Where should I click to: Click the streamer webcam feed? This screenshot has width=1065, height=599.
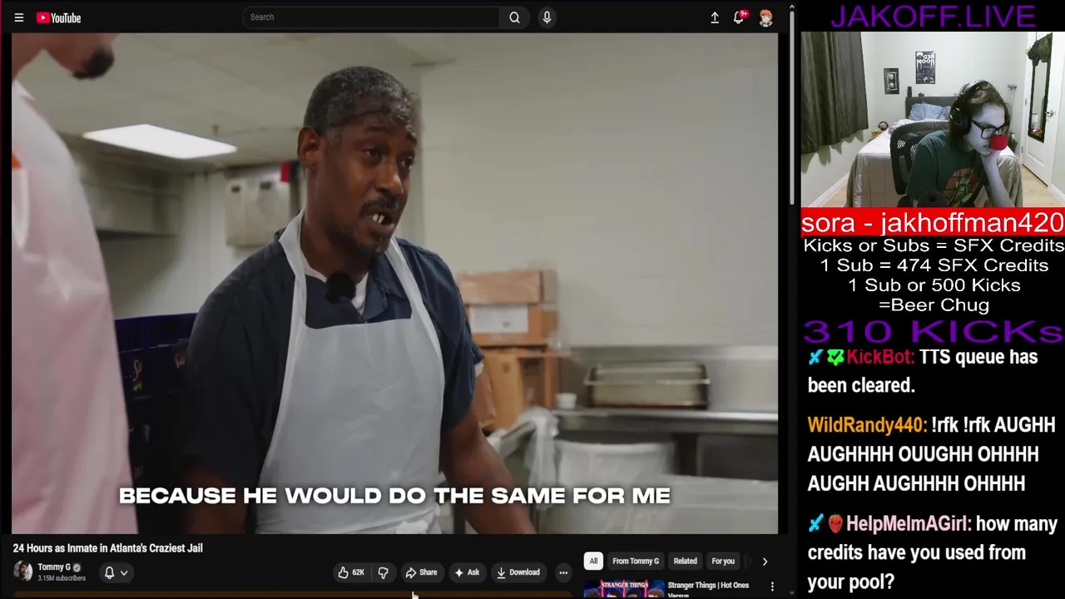tap(933, 119)
